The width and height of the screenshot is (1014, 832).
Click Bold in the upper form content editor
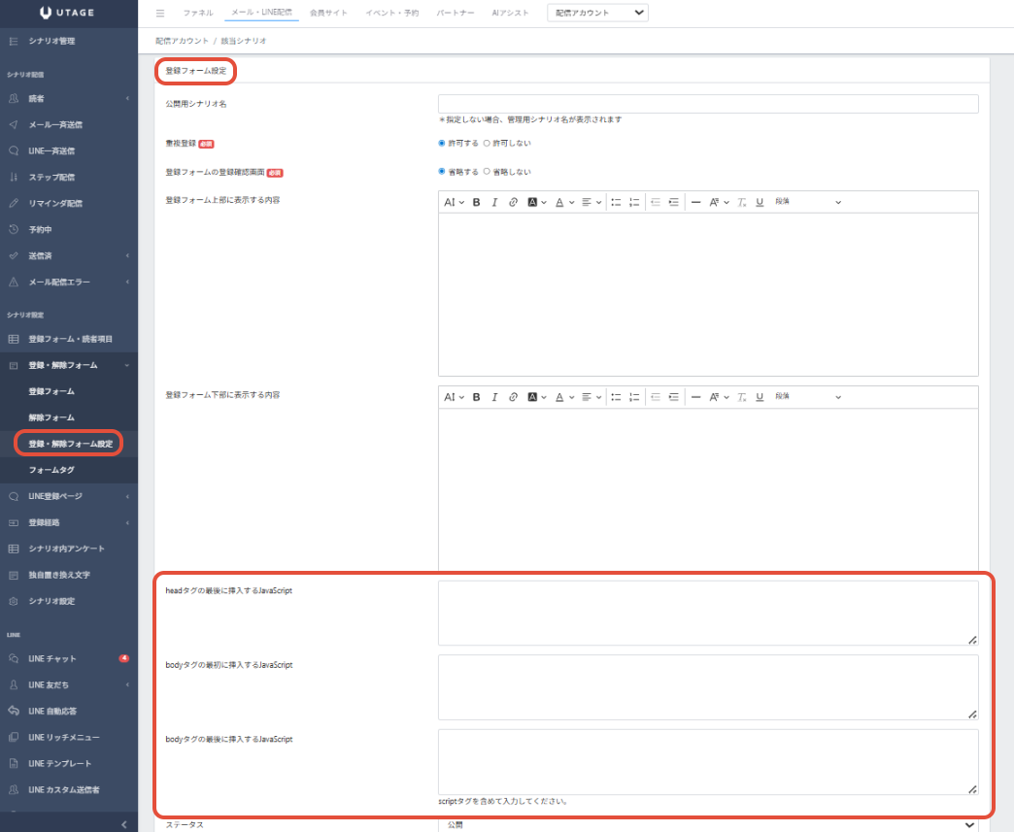[476, 202]
